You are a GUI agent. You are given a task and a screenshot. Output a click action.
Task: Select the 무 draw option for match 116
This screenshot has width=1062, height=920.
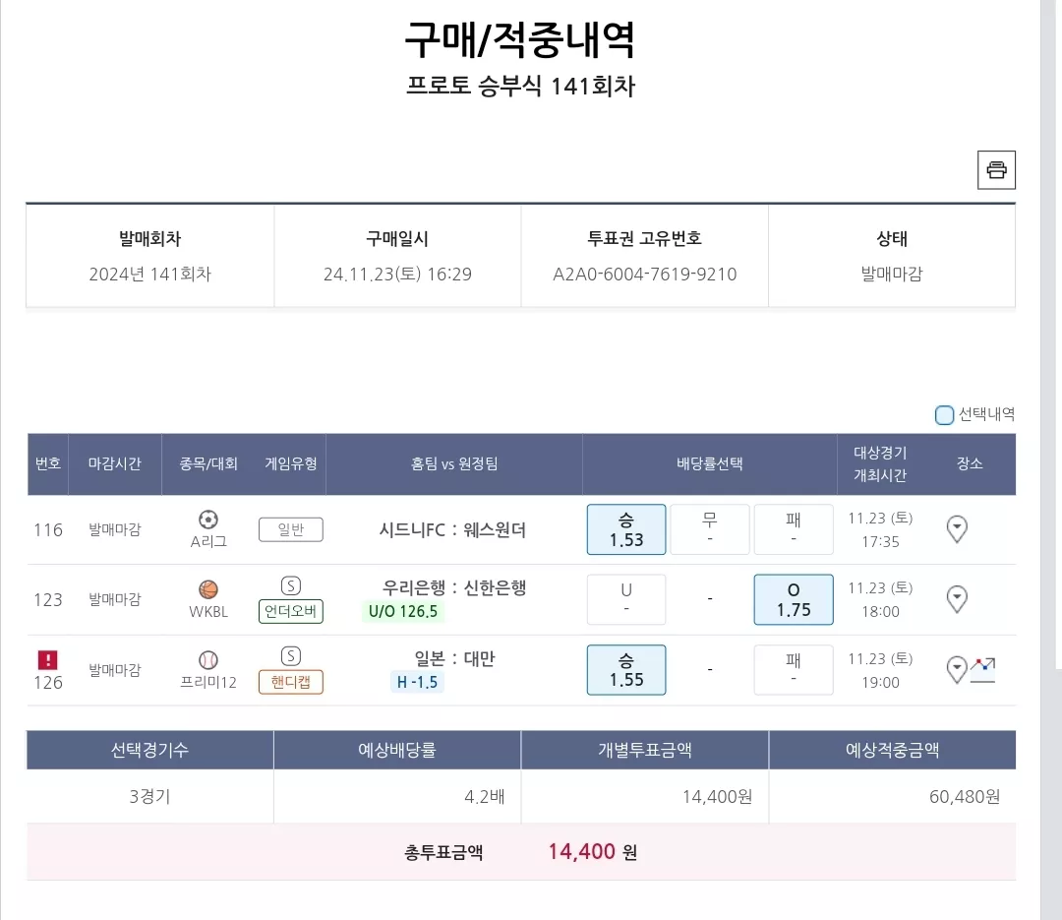(x=710, y=529)
